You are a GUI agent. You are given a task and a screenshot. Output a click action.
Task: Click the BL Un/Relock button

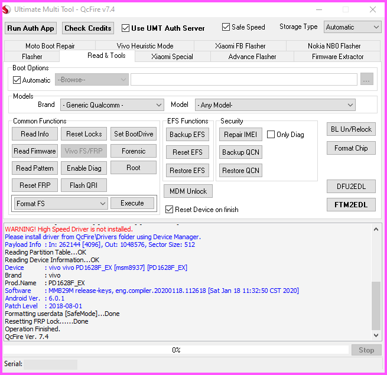[x=351, y=129]
